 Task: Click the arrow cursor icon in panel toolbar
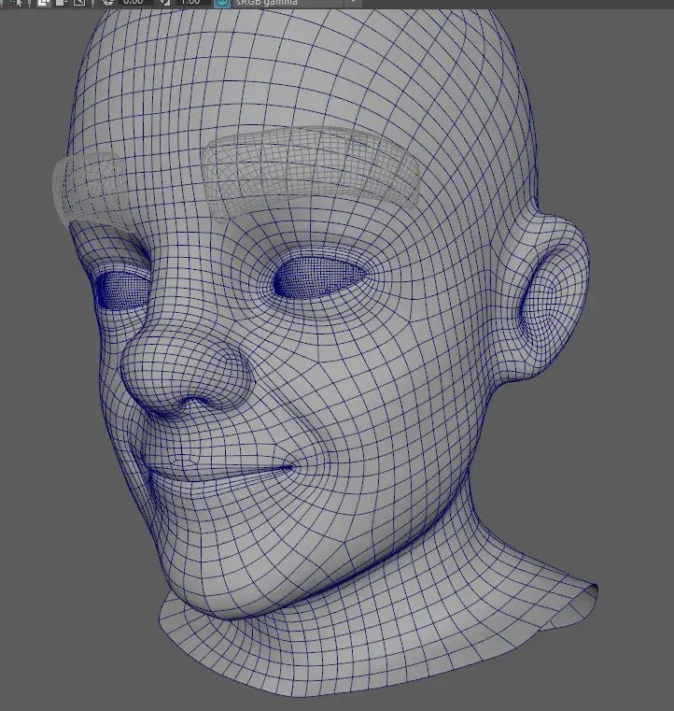tap(17, 3)
